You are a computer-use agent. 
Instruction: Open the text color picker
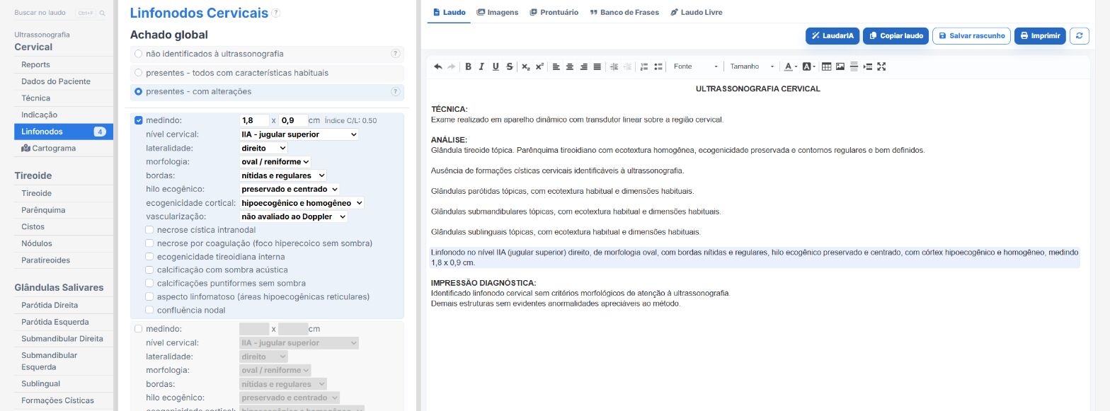click(x=790, y=66)
